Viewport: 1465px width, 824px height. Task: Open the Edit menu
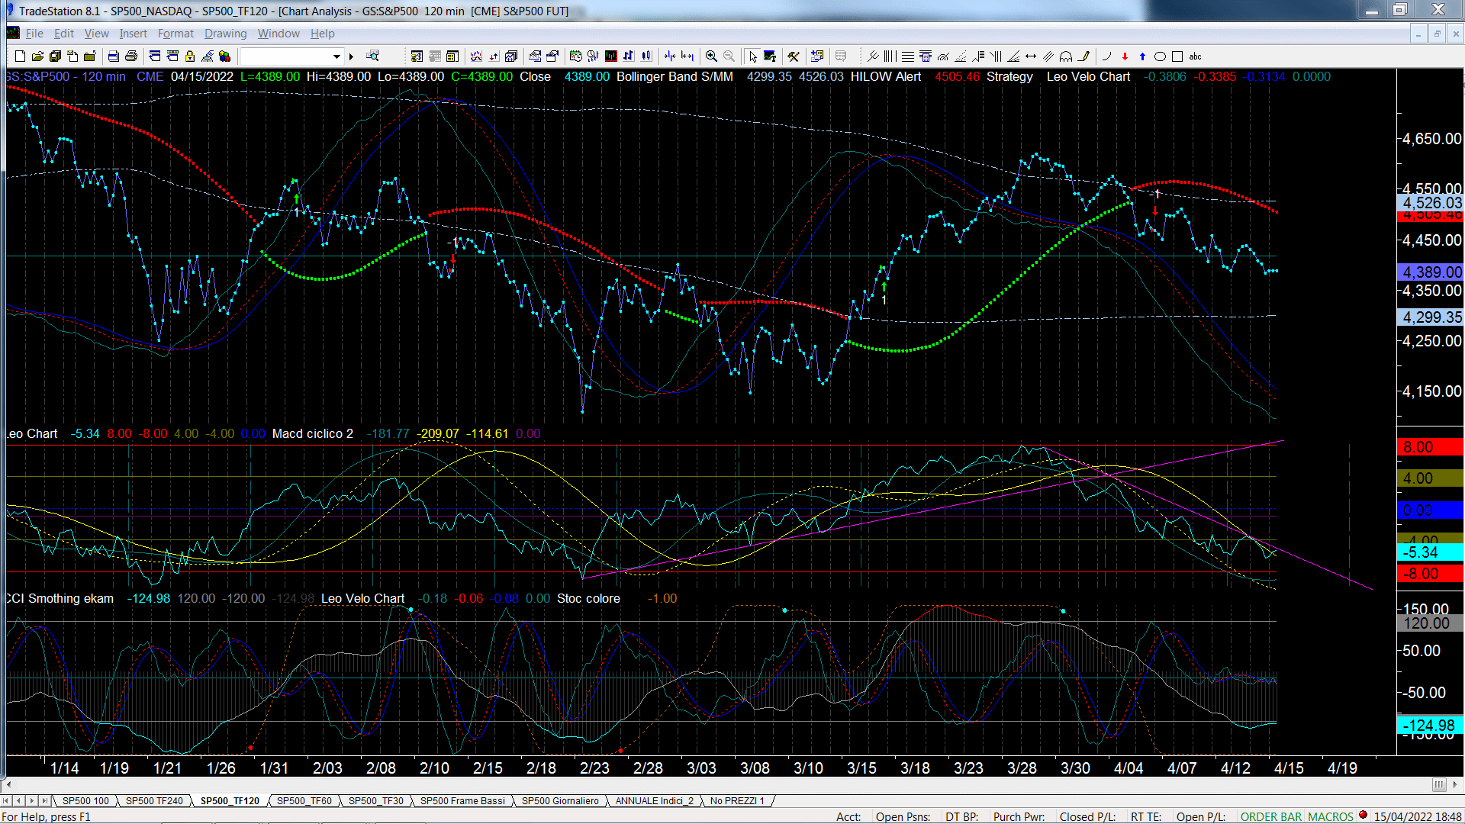click(63, 34)
